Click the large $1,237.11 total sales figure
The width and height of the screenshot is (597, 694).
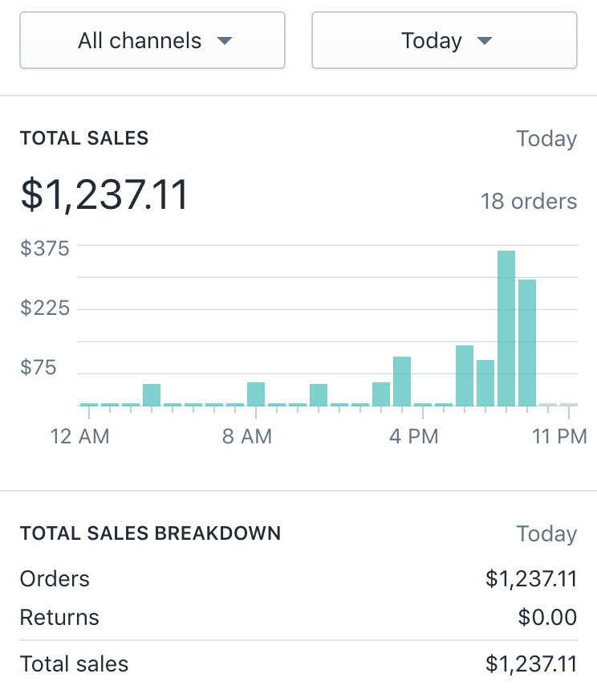(x=104, y=195)
